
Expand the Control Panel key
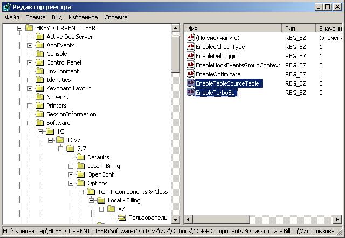pos(30,62)
